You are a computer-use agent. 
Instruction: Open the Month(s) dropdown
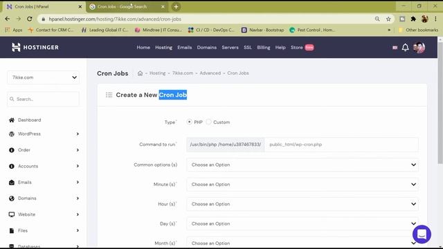coord(302,243)
